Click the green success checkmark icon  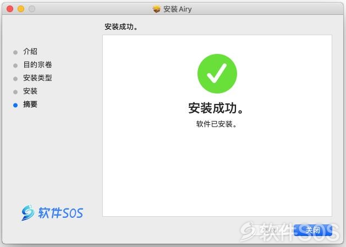point(217,74)
